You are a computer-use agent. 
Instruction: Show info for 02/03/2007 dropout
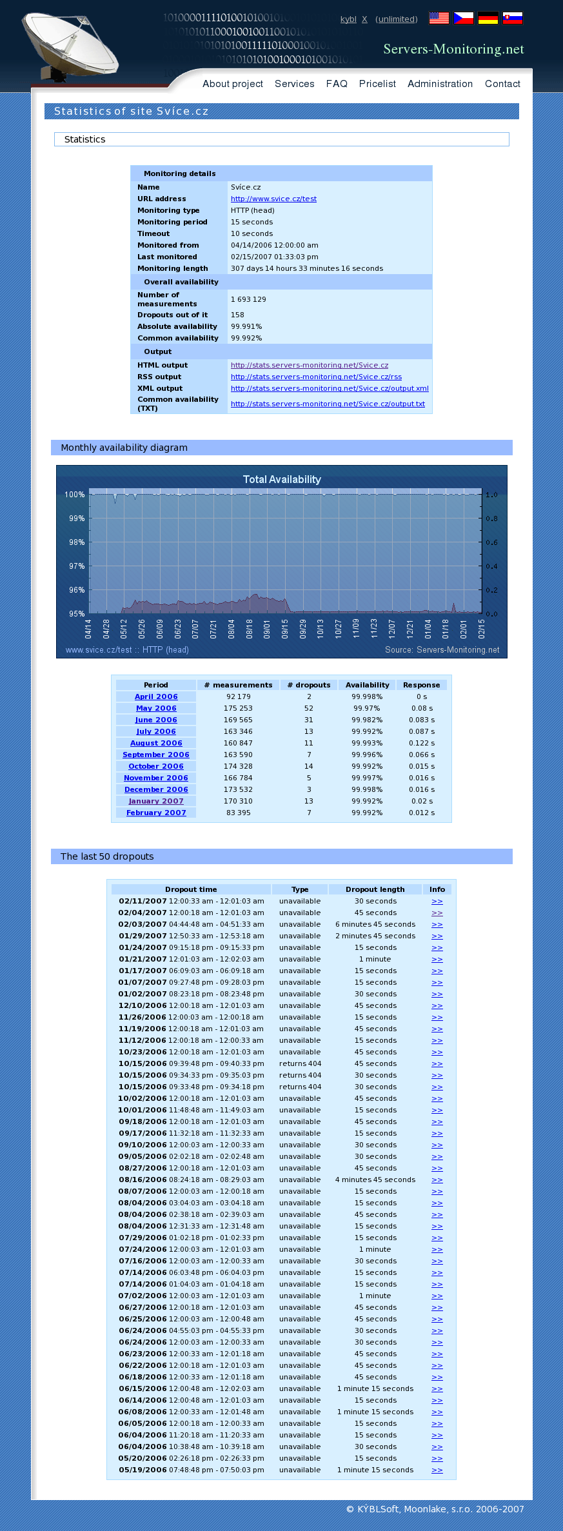(x=437, y=925)
